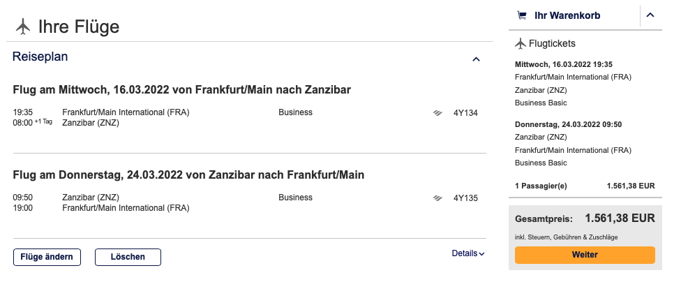Collapse the Ihr Warenkorb panel chevron

(x=650, y=15)
